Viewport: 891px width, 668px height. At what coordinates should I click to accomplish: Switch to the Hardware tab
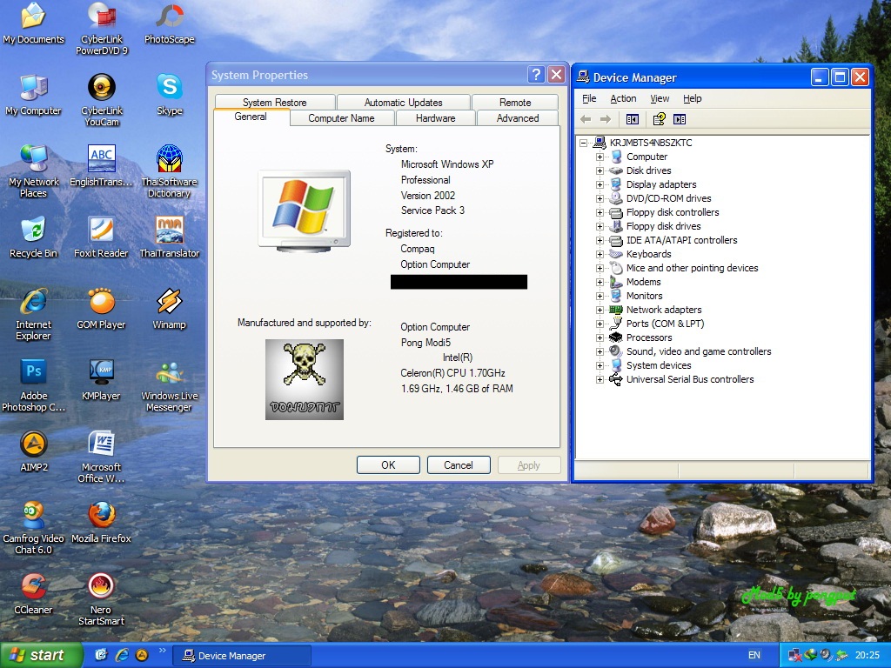point(435,118)
